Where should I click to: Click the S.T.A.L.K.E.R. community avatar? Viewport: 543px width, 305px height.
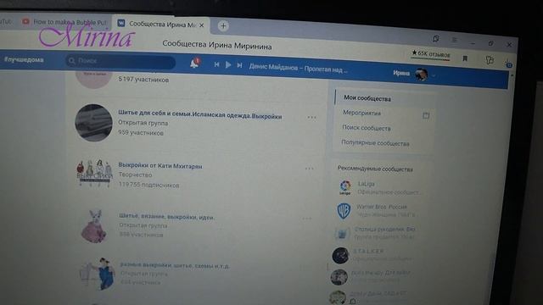tap(340, 256)
